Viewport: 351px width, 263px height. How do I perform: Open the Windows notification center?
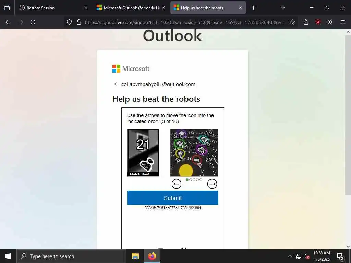pyautogui.click(x=340, y=256)
